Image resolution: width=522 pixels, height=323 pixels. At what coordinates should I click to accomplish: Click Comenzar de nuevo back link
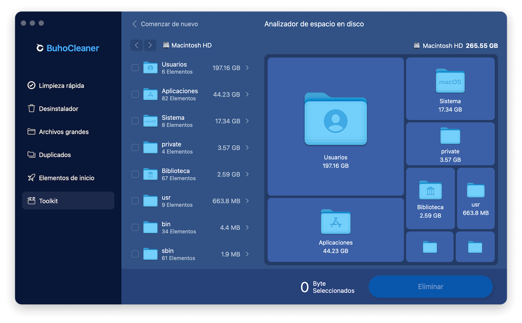pyautogui.click(x=165, y=24)
